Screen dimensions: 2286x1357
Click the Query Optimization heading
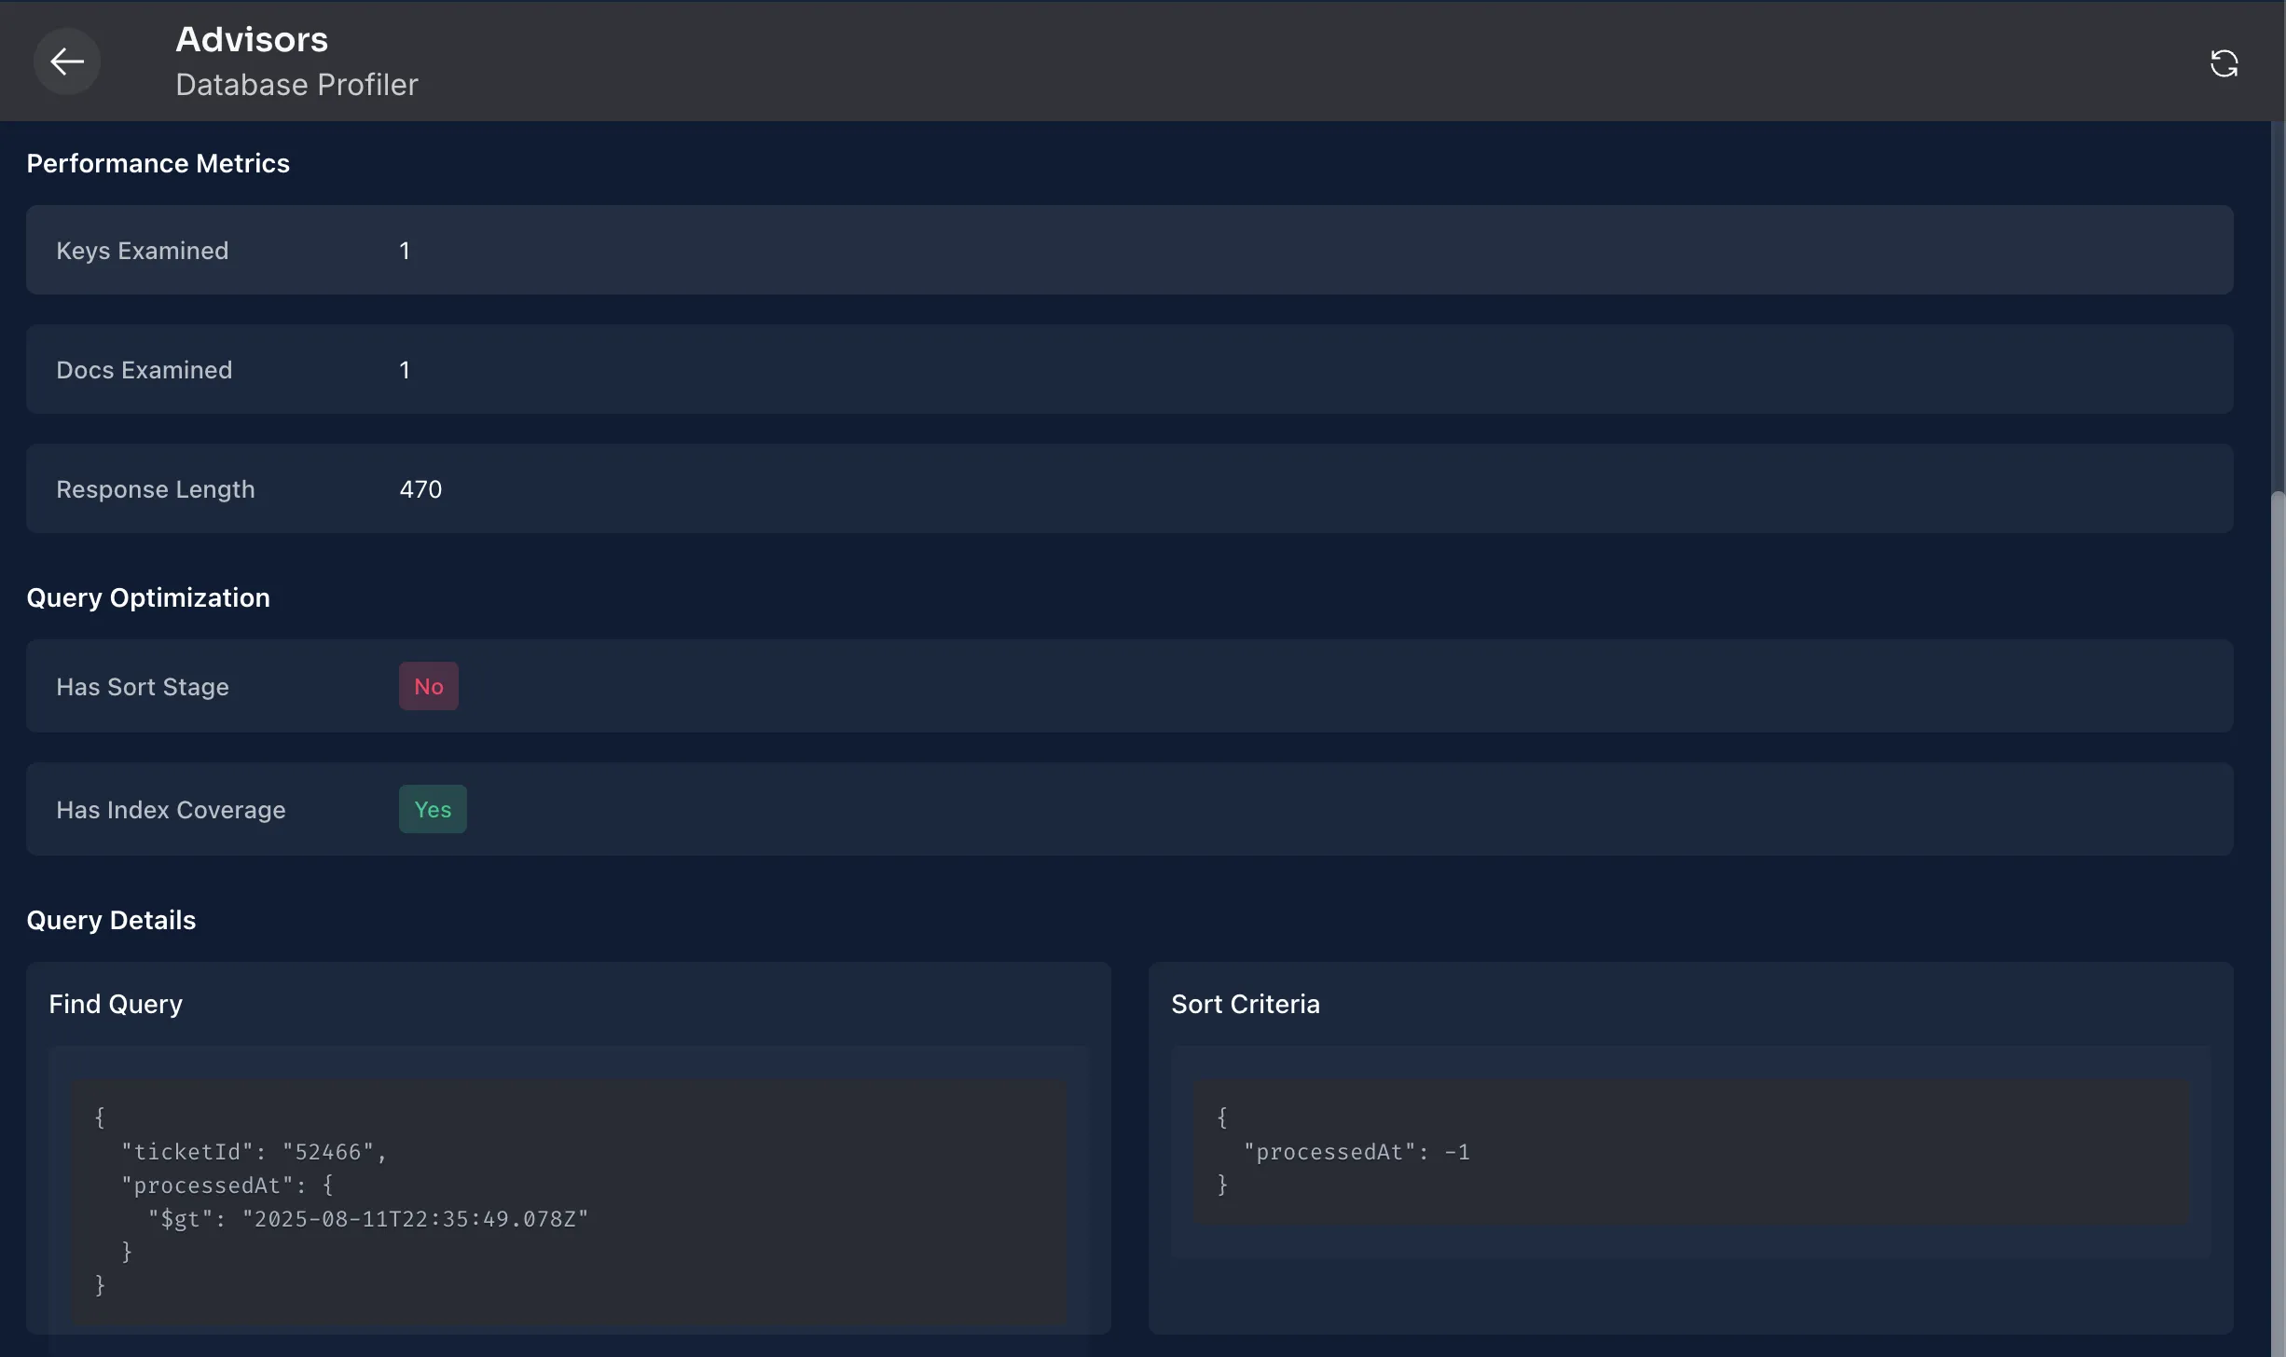tap(148, 597)
